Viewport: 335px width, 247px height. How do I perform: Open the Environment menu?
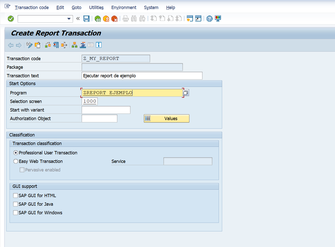pyautogui.click(x=124, y=8)
